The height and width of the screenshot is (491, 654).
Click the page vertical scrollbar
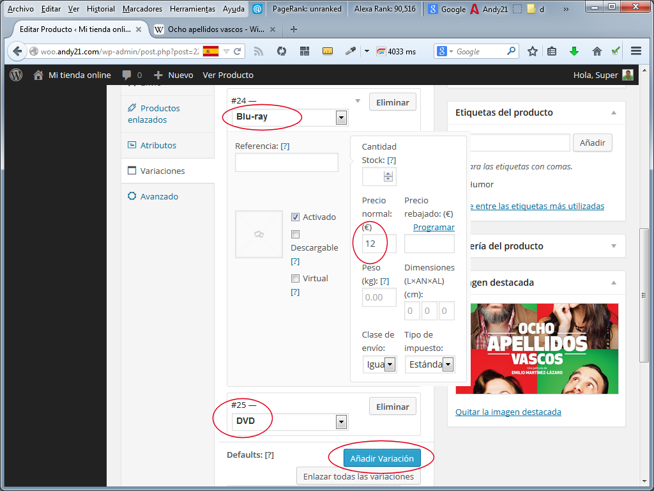[x=644, y=295]
